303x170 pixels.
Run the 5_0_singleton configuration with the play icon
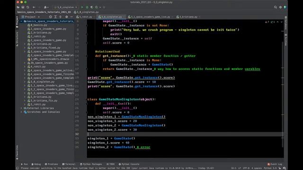tap(82, 7)
